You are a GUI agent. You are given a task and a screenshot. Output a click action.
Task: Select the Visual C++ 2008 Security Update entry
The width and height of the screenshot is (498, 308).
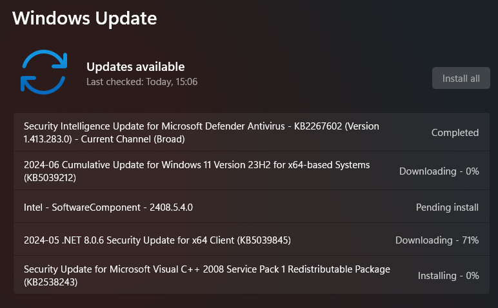tap(206, 275)
